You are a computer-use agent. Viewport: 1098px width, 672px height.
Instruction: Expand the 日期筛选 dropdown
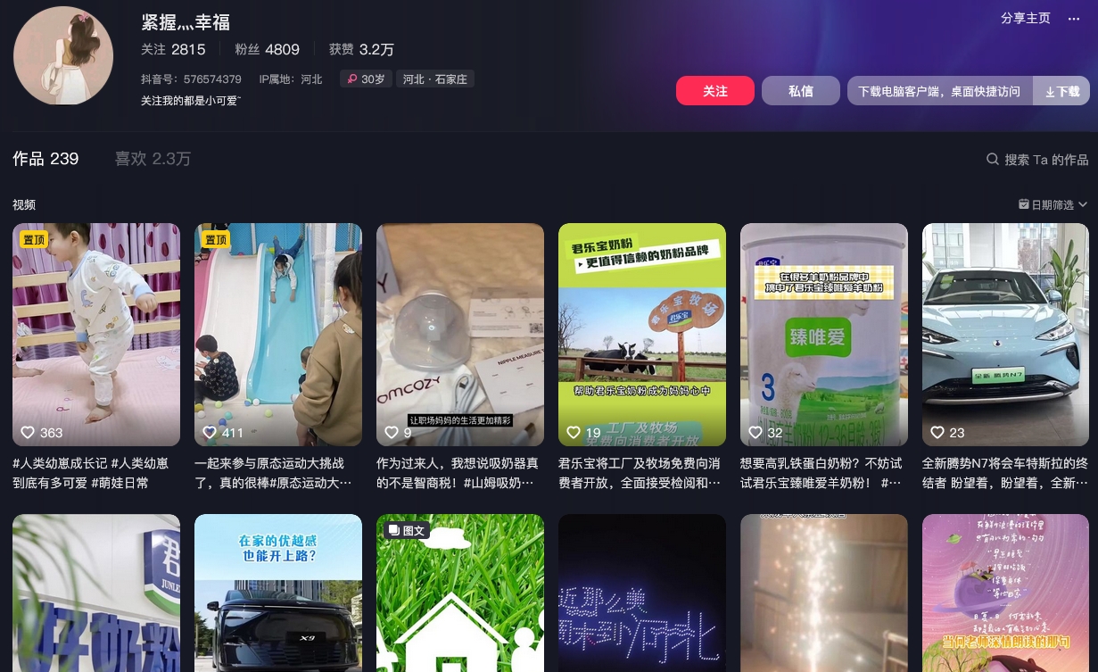pyautogui.click(x=1053, y=204)
